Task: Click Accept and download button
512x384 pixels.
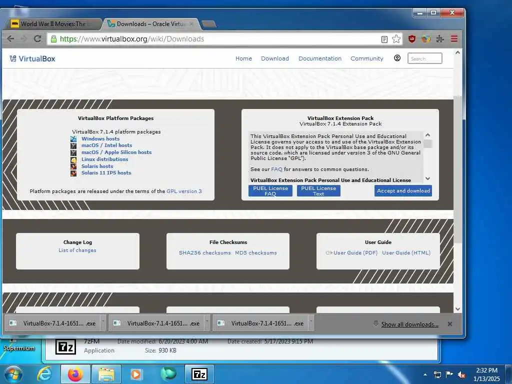Action: click(x=403, y=190)
